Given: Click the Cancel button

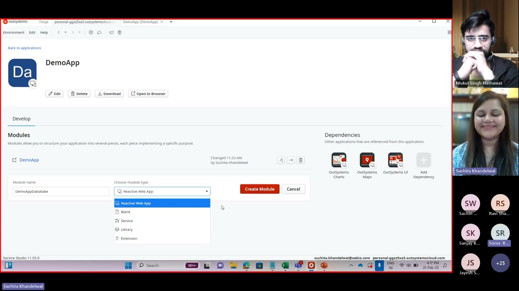Looking at the screenshot, I should 293,189.
